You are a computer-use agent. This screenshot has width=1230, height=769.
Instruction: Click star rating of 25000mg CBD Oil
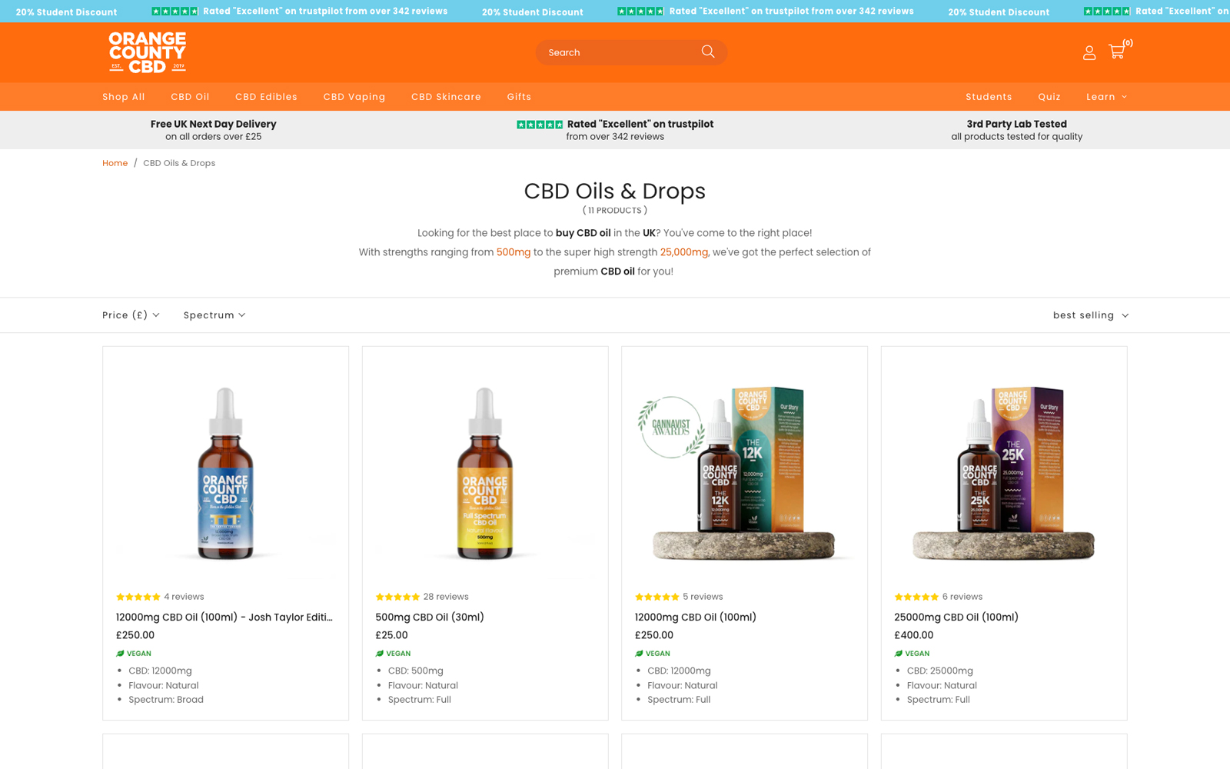pyautogui.click(x=916, y=597)
